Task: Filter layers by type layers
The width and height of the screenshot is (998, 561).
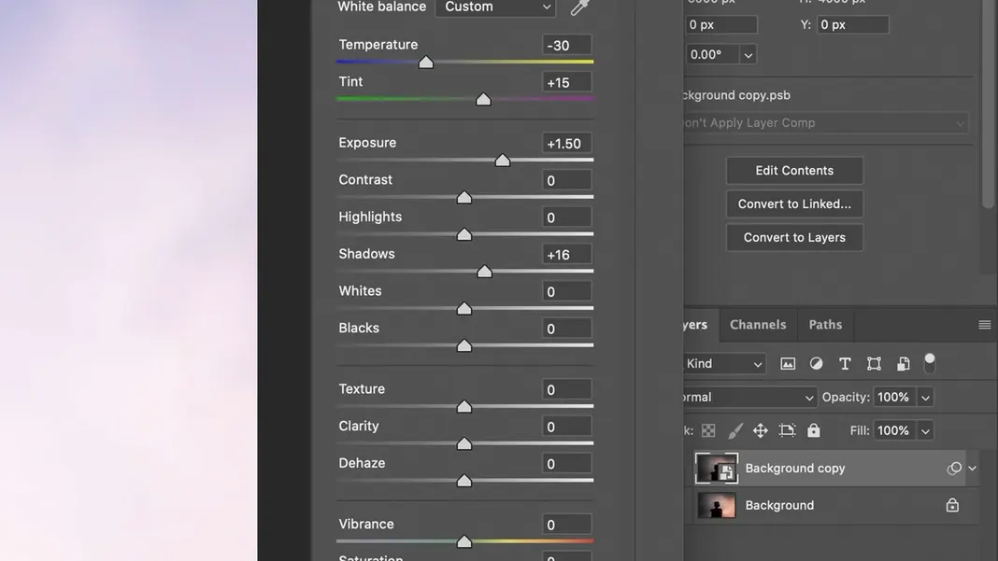Action: point(845,364)
